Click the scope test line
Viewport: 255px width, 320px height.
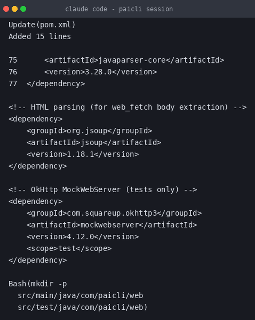tap(69, 249)
